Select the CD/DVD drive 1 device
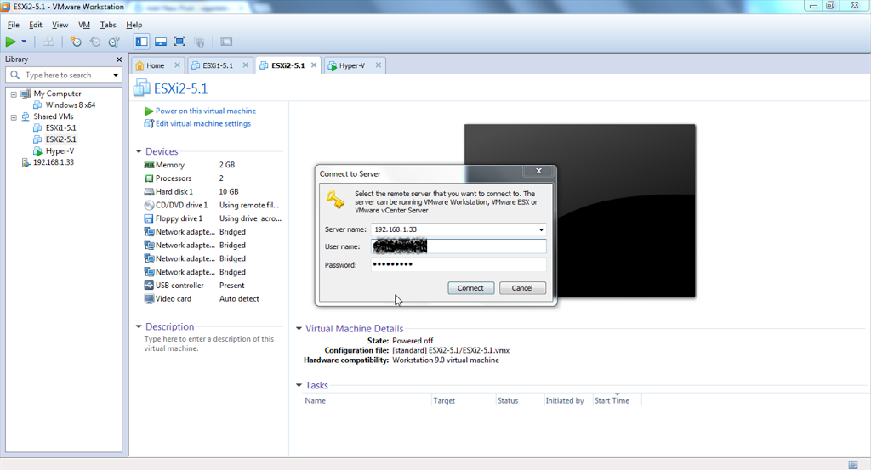 [x=213, y=205]
